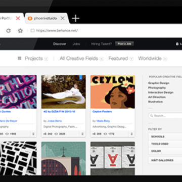Viewport: 182px width, 182px height.
Task: Select Interaction Design in popular fields
Action: click(161, 93)
